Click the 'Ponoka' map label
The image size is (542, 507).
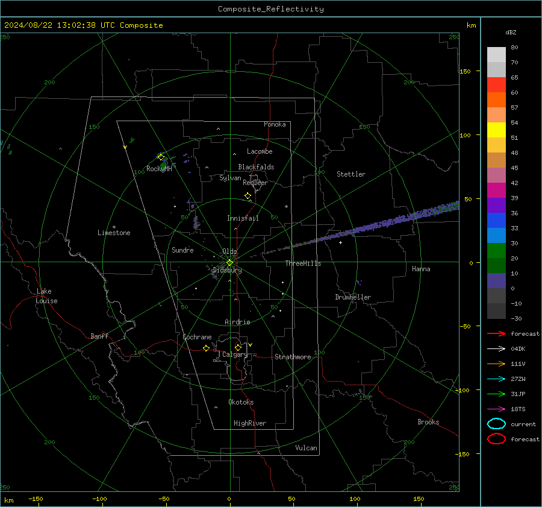click(x=275, y=124)
